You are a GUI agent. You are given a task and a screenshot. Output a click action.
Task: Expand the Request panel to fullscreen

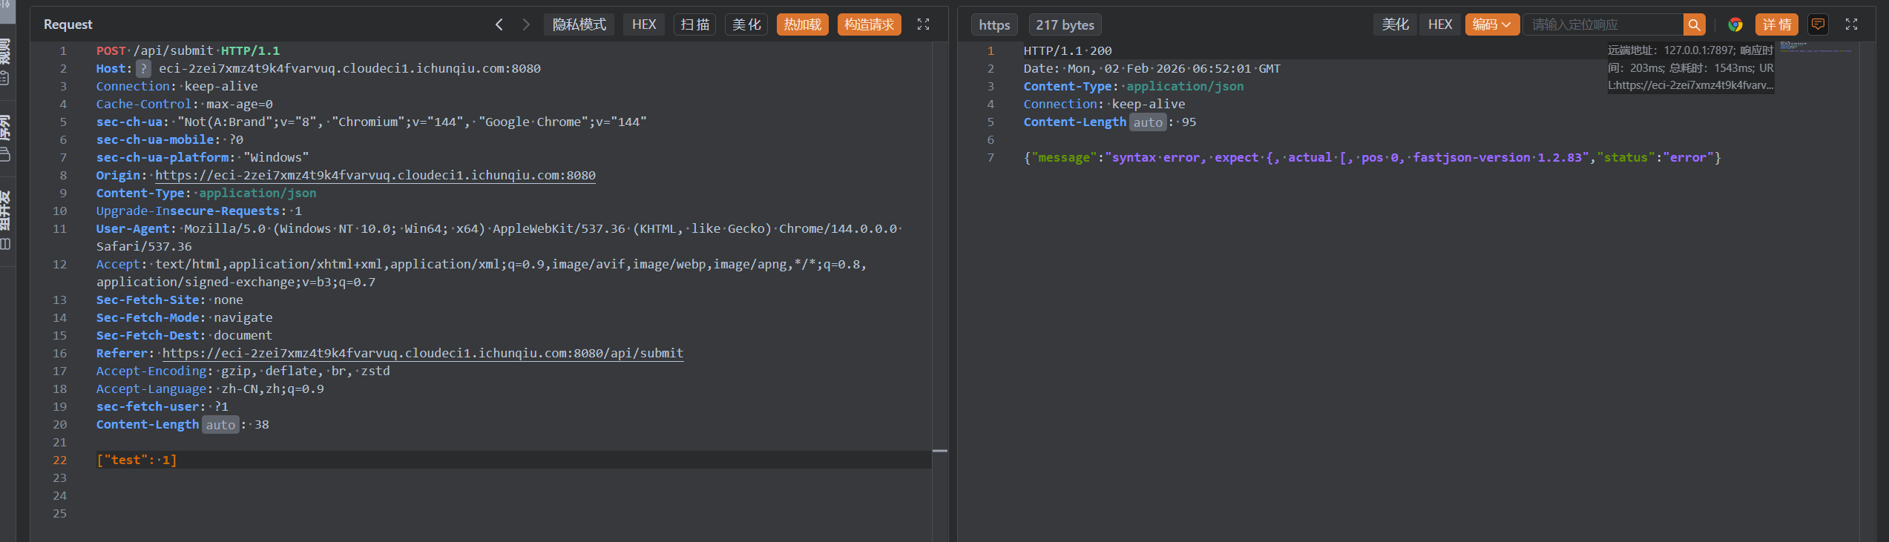[x=923, y=24]
